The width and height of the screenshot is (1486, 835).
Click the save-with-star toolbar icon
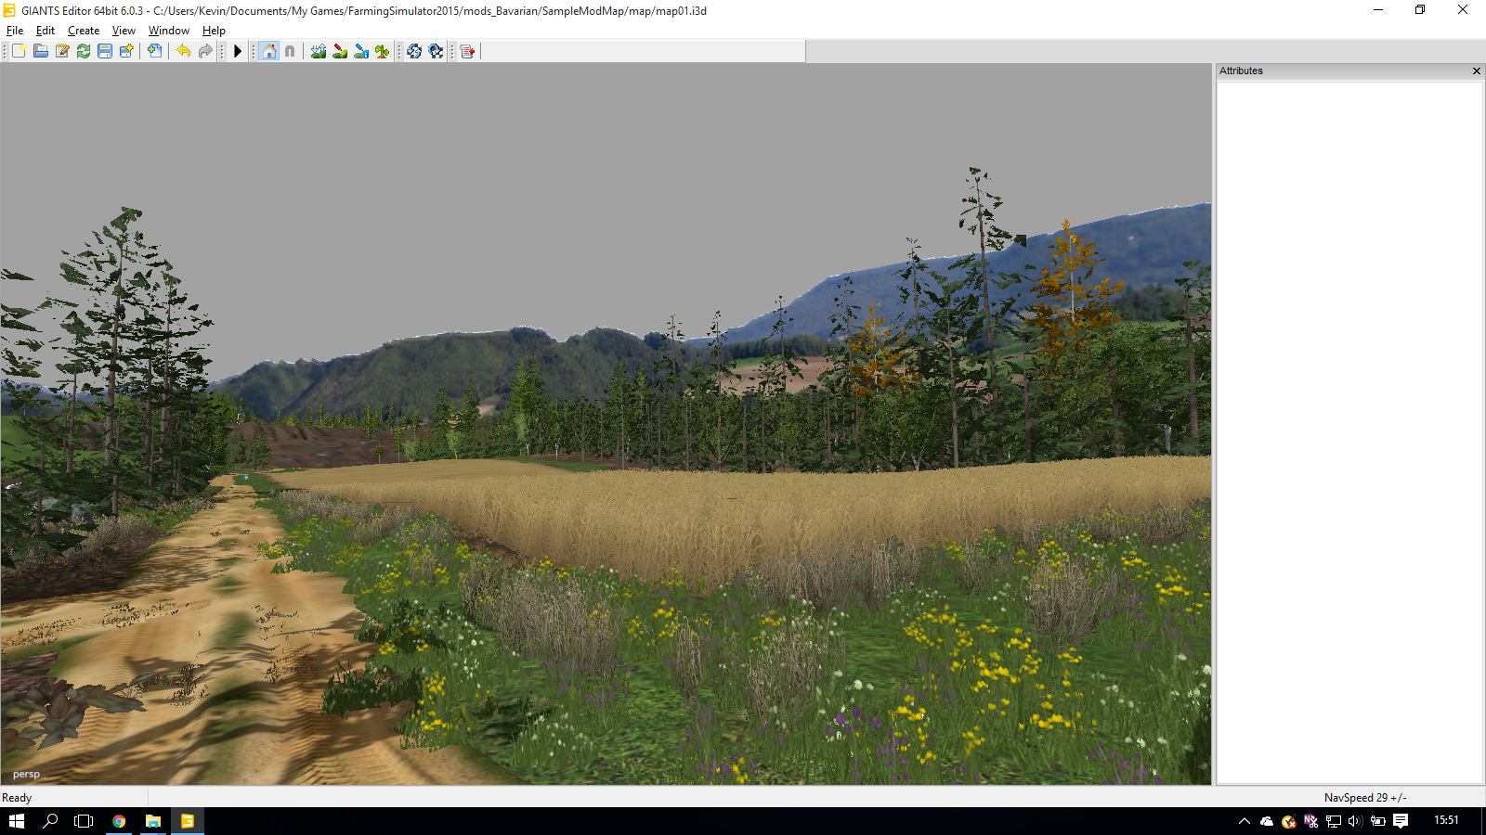coord(126,51)
